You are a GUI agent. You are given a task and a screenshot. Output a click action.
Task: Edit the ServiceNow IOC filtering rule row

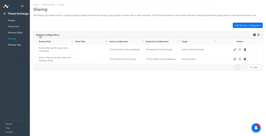point(235,49)
